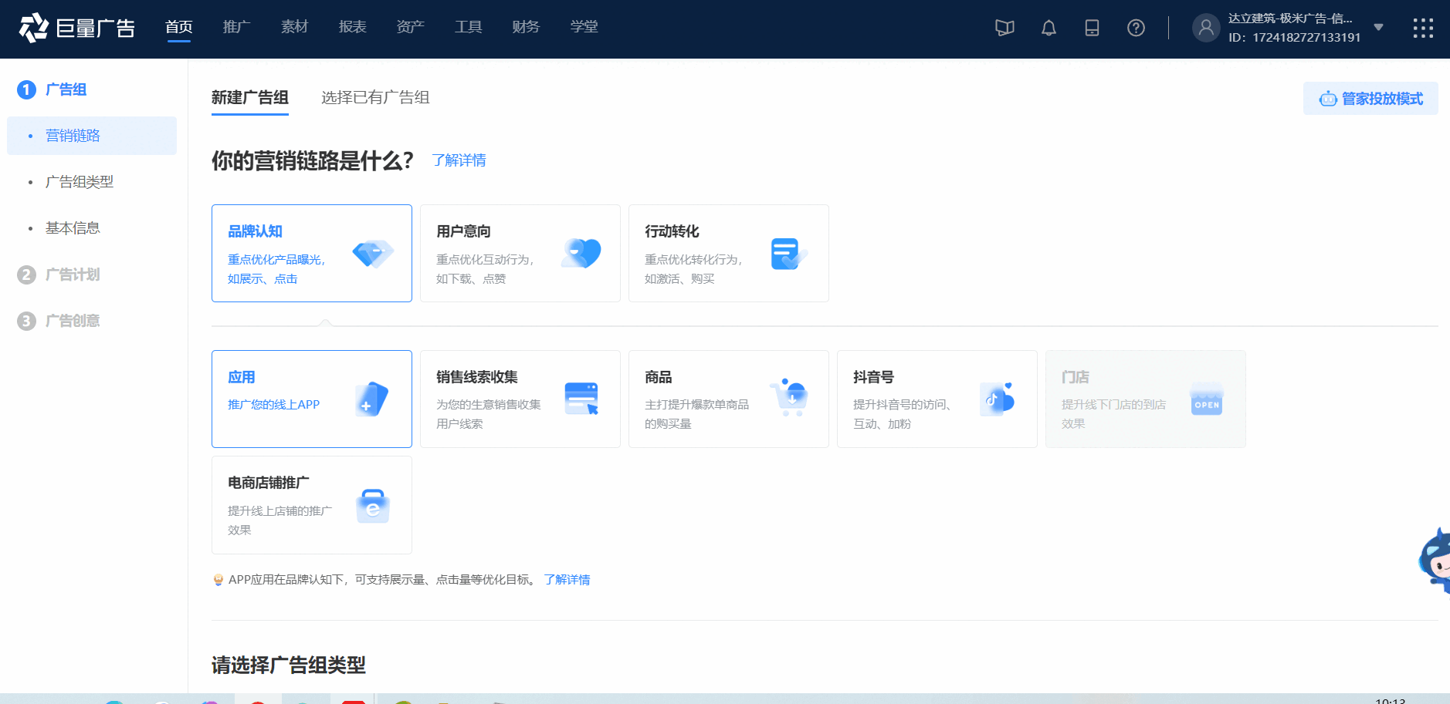
Task: Select the 电商店铺推广 card
Action: tap(311, 505)
